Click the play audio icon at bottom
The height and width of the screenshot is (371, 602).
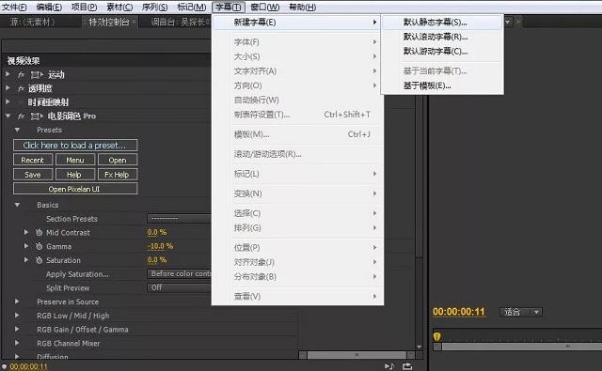click(x=388, y=366)
